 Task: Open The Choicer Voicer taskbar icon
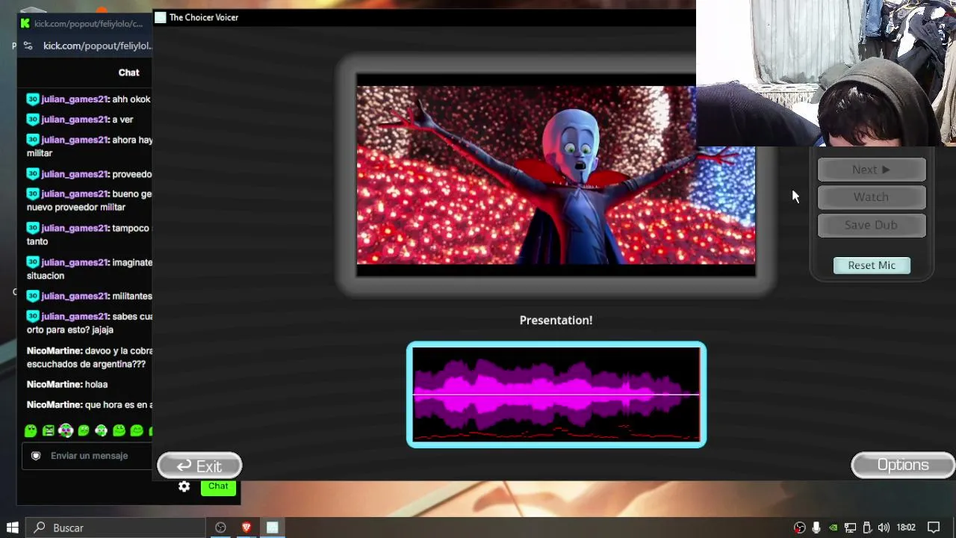click(273, 528)
